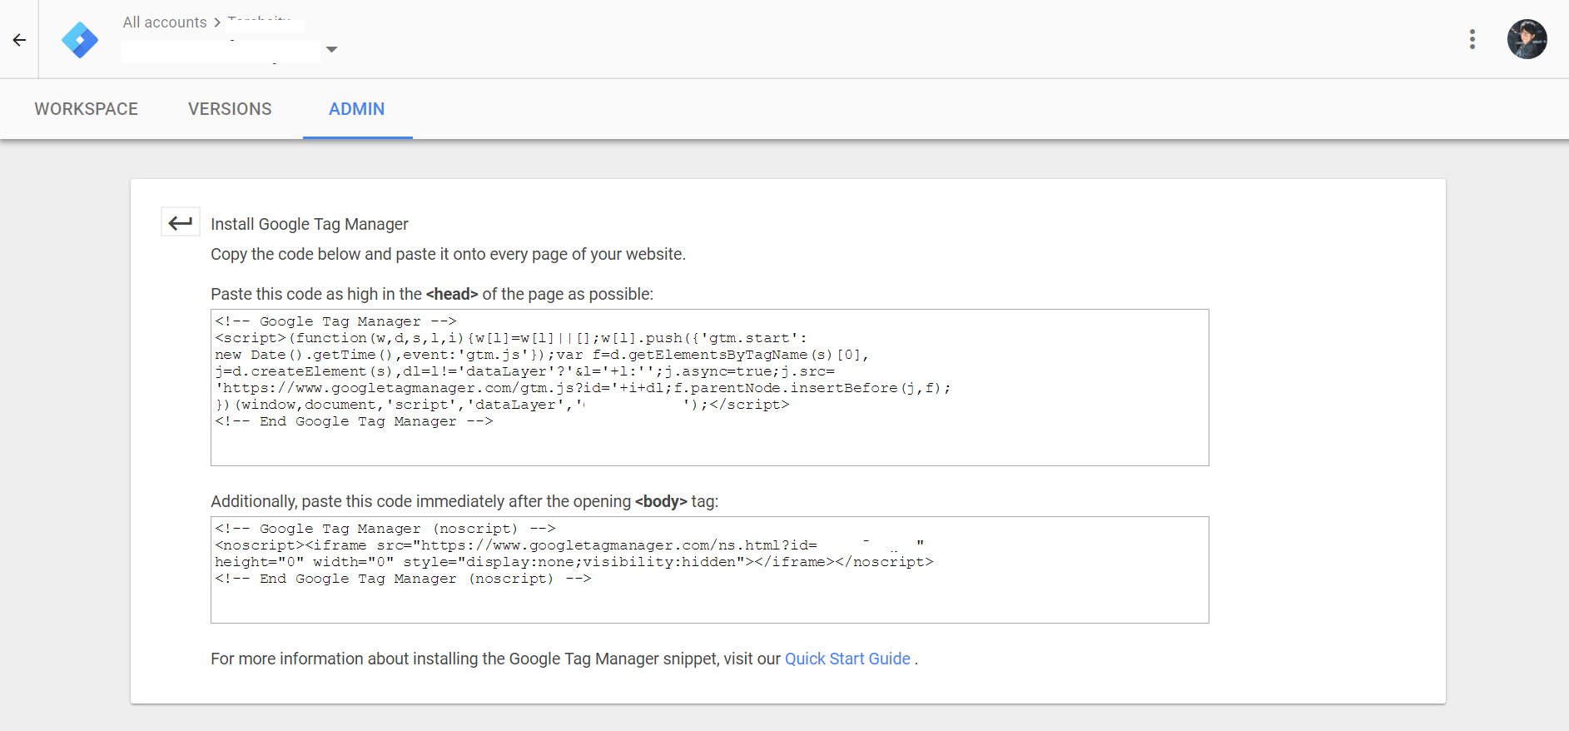This screenshot has width=1569, height=731.
Task: Click the '<!-- Google Tag Manager (noscript) -->' line
Action: click(385, 529)
